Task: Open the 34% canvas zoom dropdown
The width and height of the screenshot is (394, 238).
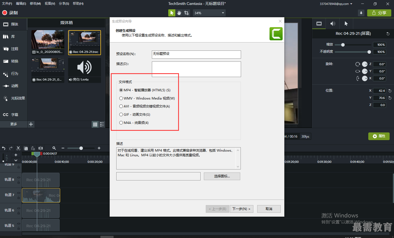Action: click(x=209, y=13)
